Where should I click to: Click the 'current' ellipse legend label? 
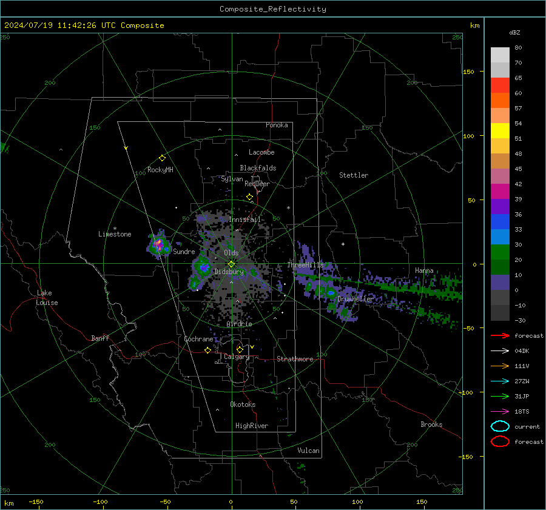(x=527, y=427)
